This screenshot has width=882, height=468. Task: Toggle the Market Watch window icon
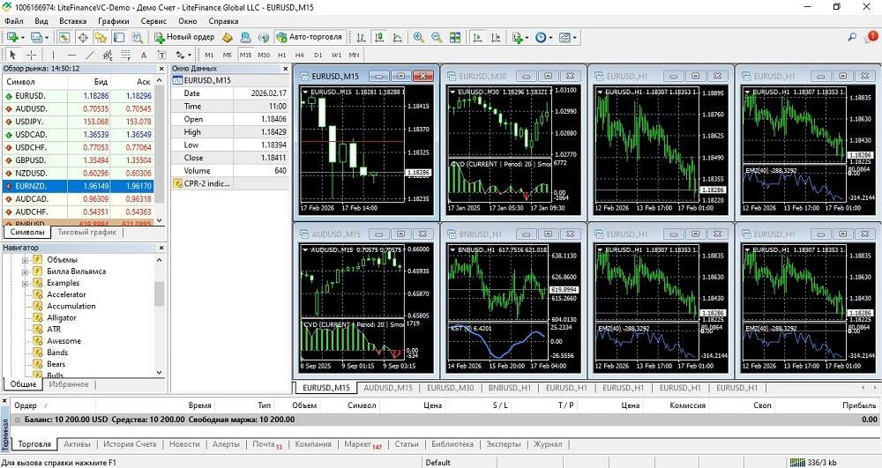(x=64, y=37)
